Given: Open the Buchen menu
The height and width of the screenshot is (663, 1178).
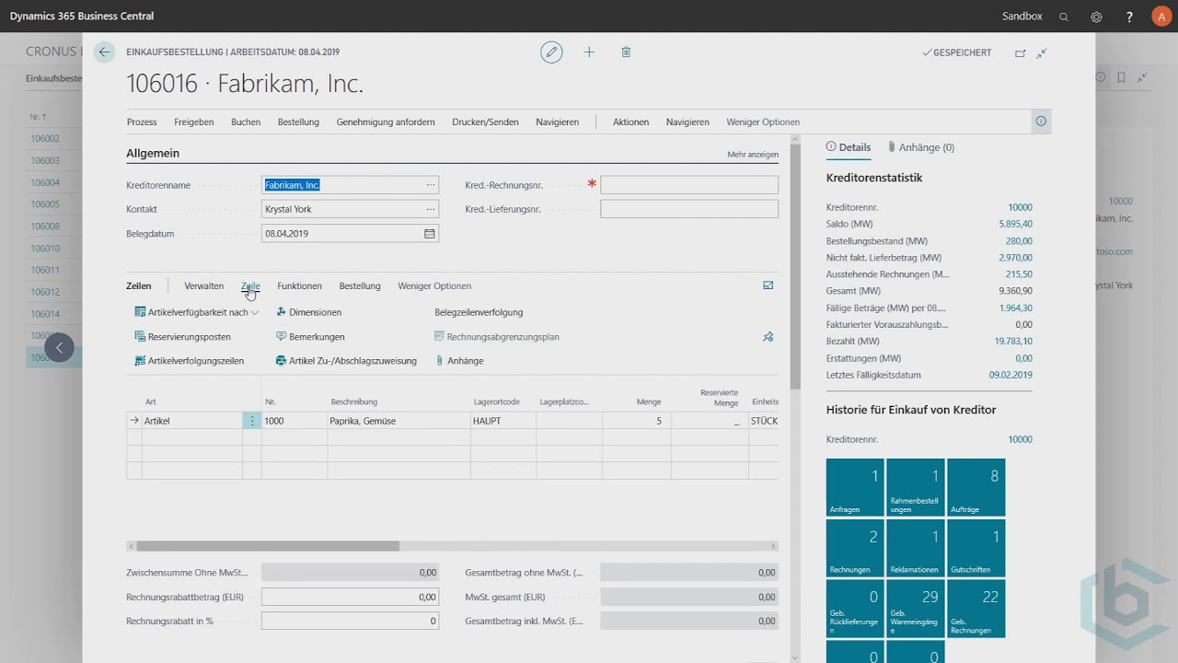Looking at the screenshot, I should pyautogui.click(x=246, y=122).
